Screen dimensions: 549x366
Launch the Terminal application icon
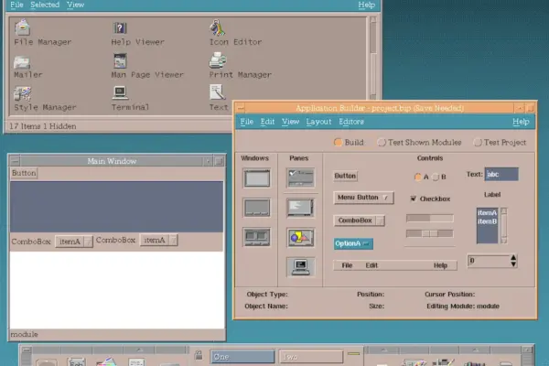tap(120, 92)
